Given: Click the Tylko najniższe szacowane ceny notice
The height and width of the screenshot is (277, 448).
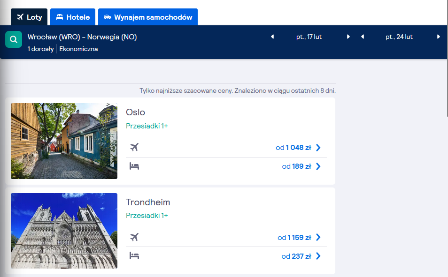Looking at the screenshot, I should click(238, 91).
